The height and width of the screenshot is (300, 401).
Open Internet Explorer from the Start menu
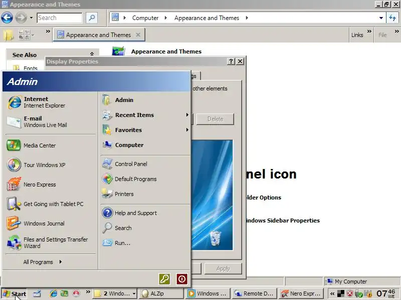point(51,102)
